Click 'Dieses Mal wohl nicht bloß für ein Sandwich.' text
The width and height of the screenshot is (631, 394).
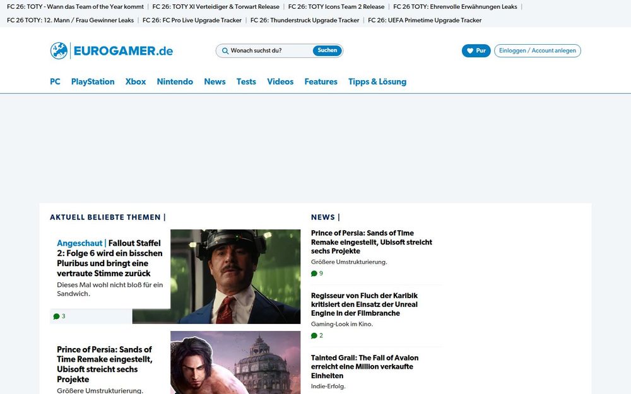click(110, 289)
